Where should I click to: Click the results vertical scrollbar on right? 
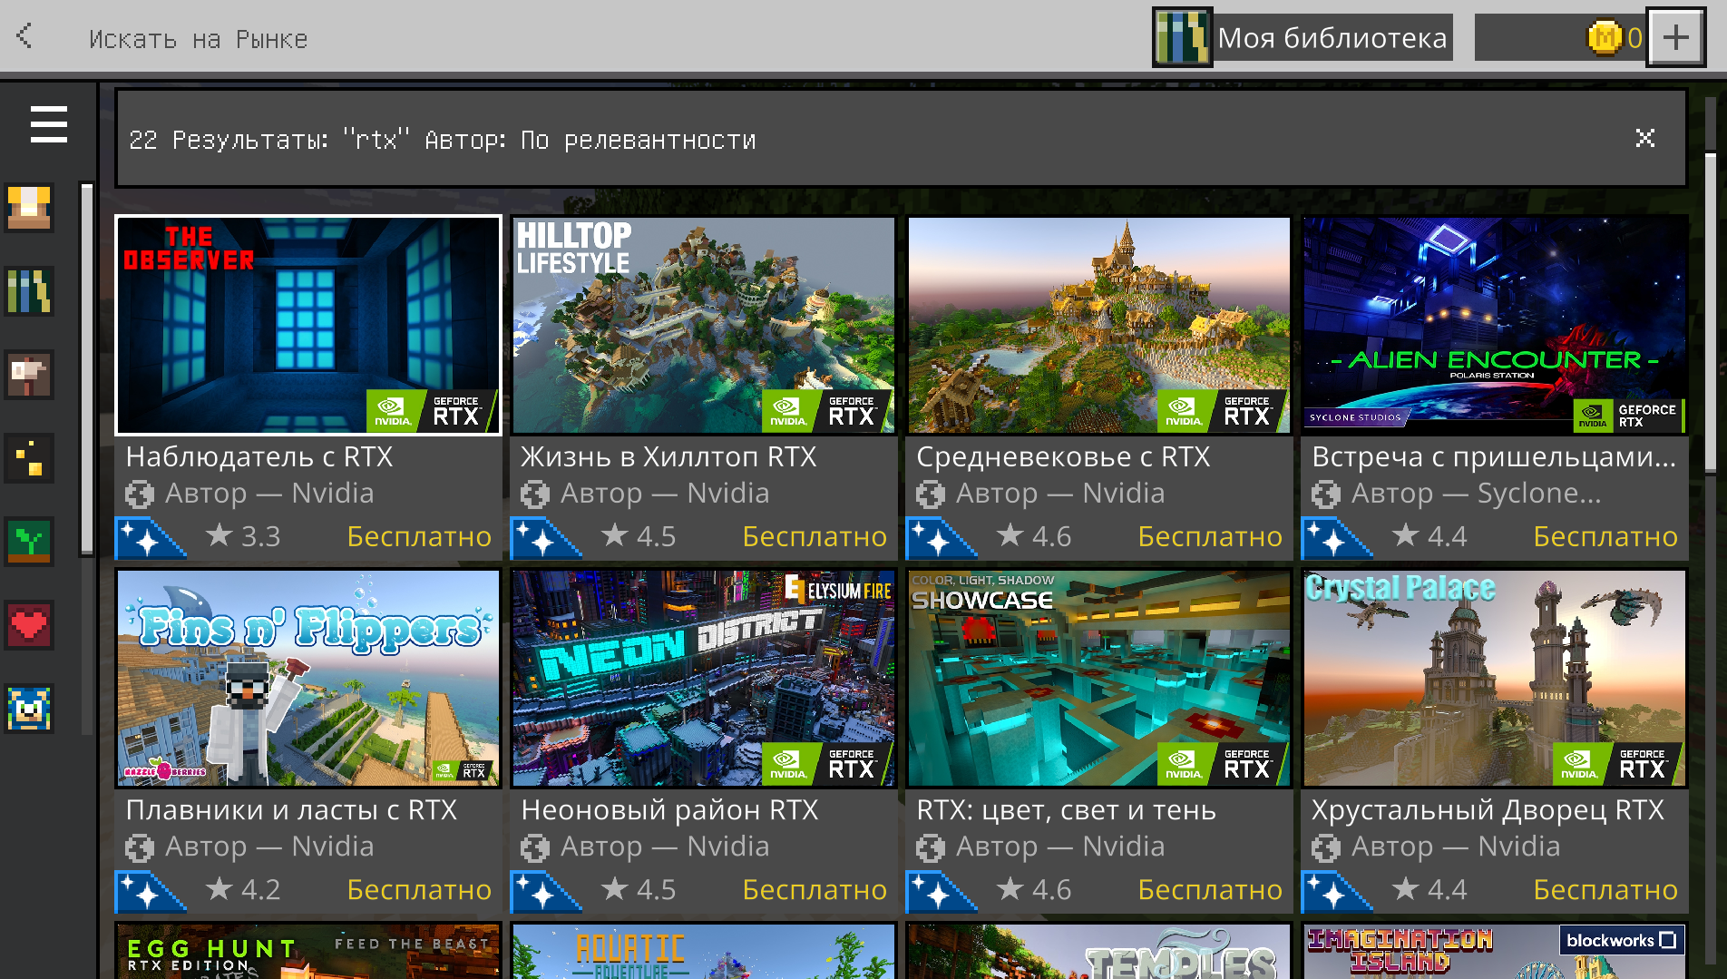click(1710, 313)
